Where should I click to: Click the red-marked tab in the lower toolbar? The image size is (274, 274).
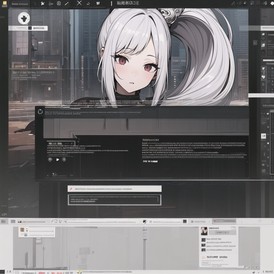coord(224,221)
